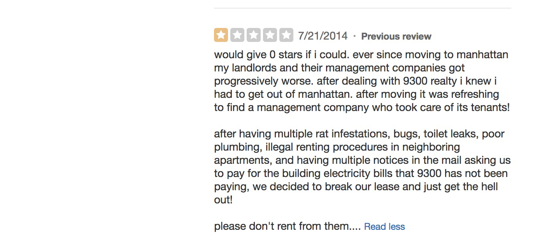Select the third star in rating
The height and width of the screenshot is (243, 533).
[253, 35]
